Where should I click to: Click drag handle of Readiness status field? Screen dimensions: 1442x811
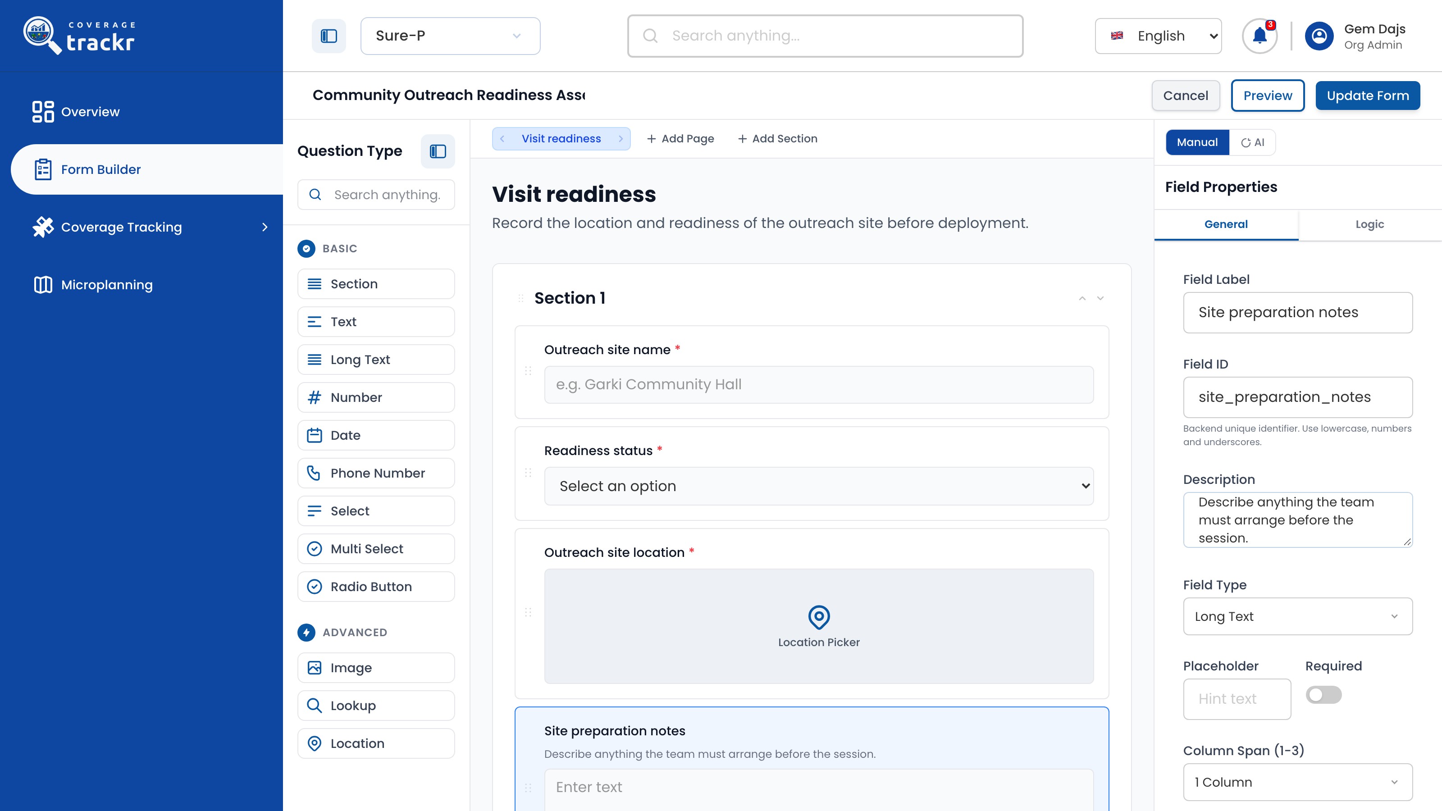point(528,473)
